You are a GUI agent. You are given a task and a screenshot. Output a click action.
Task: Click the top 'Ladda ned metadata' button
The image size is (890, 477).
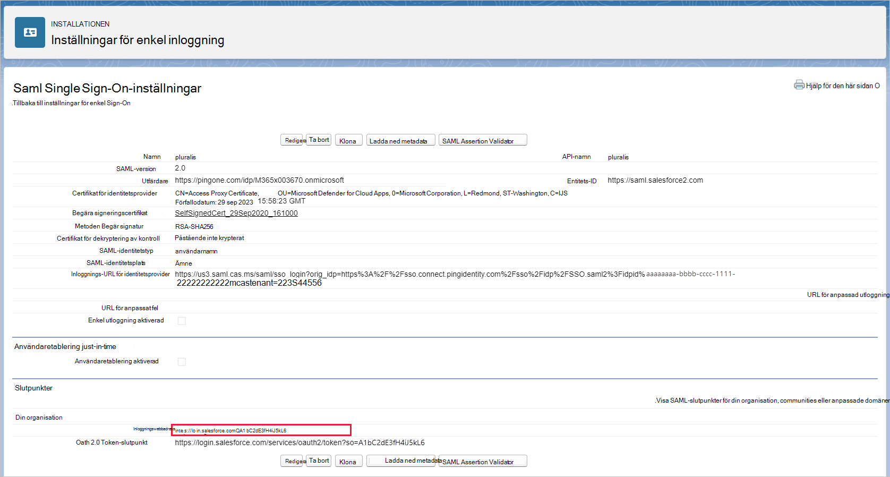pyautogui.click(x=400, y=140)
